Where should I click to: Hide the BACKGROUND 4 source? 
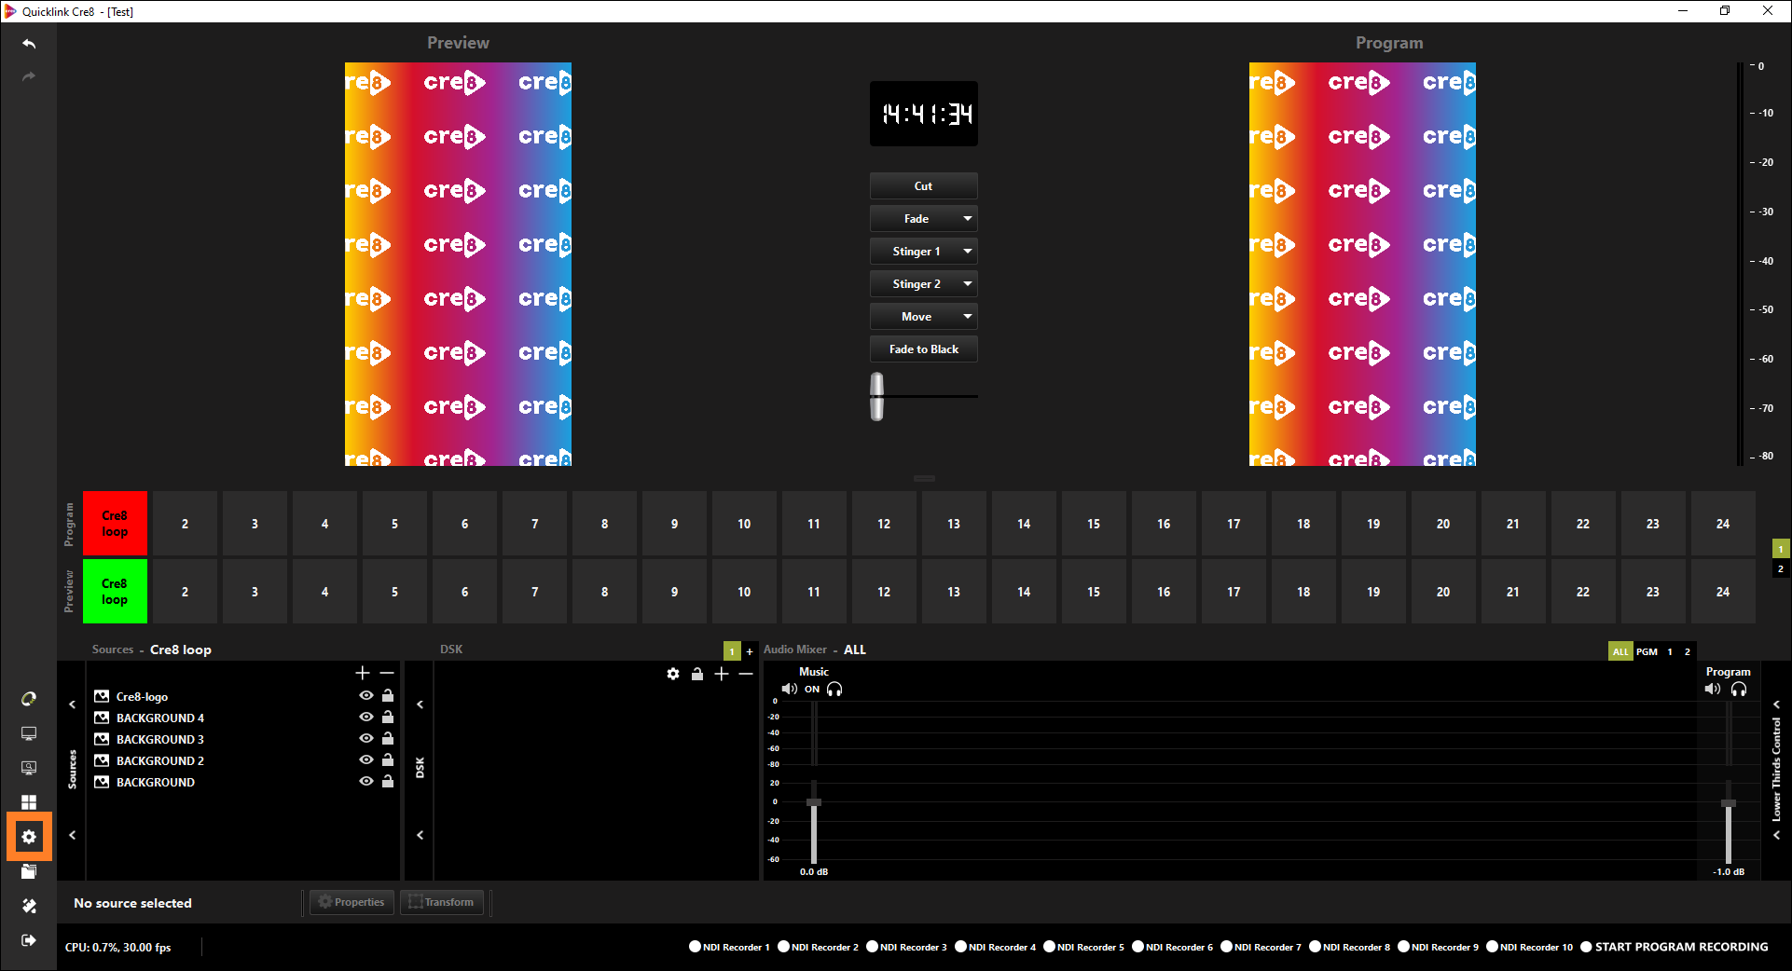point(366,718)
